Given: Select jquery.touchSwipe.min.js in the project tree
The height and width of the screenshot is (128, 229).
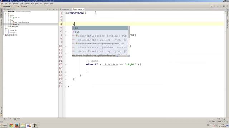Looking at the screenshot, I should pyautogui.click(x=21, y=22).
